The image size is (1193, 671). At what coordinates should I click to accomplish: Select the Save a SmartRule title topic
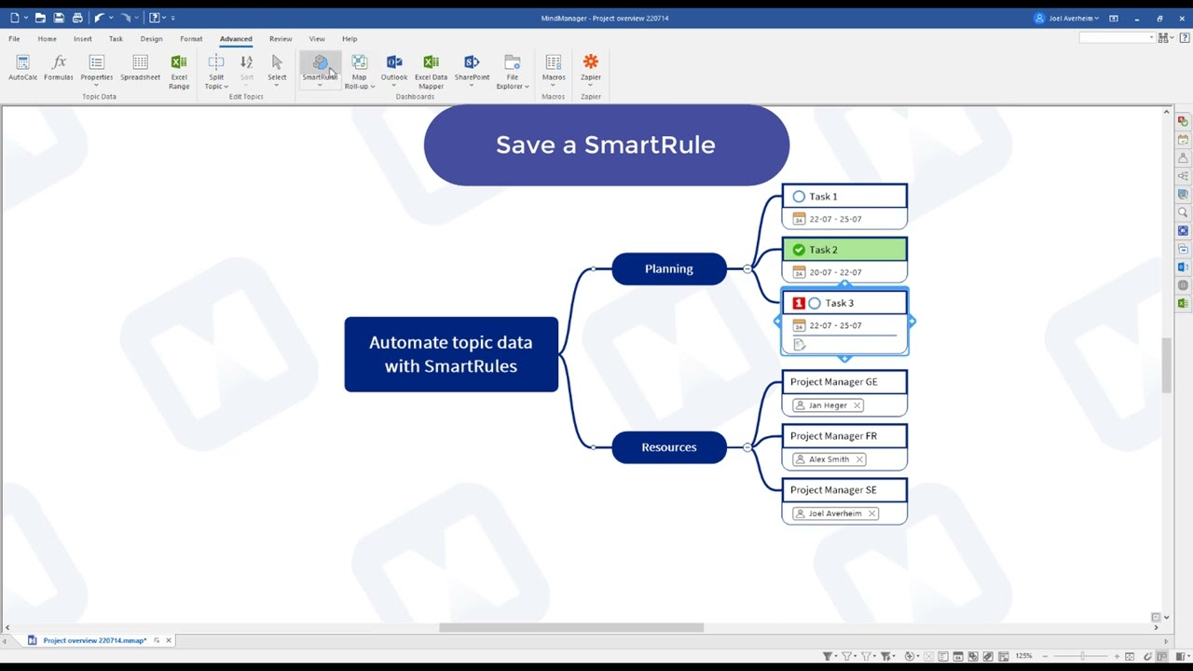tap(606, 145)
